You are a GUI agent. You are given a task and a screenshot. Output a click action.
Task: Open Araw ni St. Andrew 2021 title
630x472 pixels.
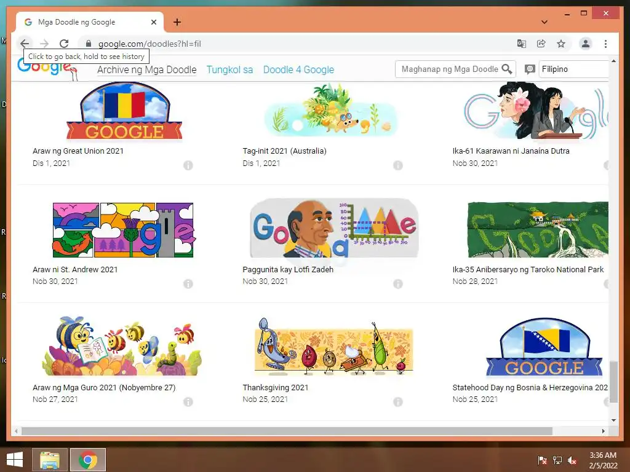75,269
